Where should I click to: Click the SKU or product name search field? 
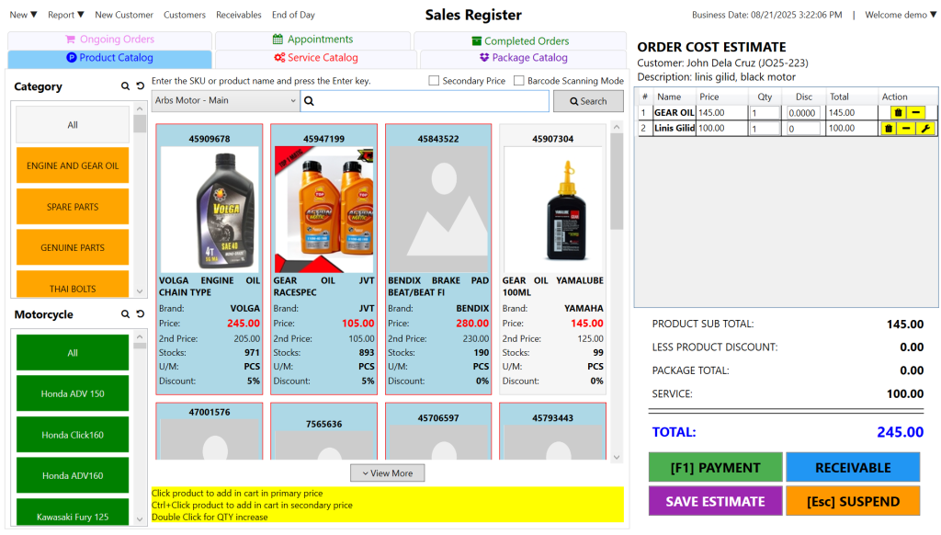coord(425,101)
